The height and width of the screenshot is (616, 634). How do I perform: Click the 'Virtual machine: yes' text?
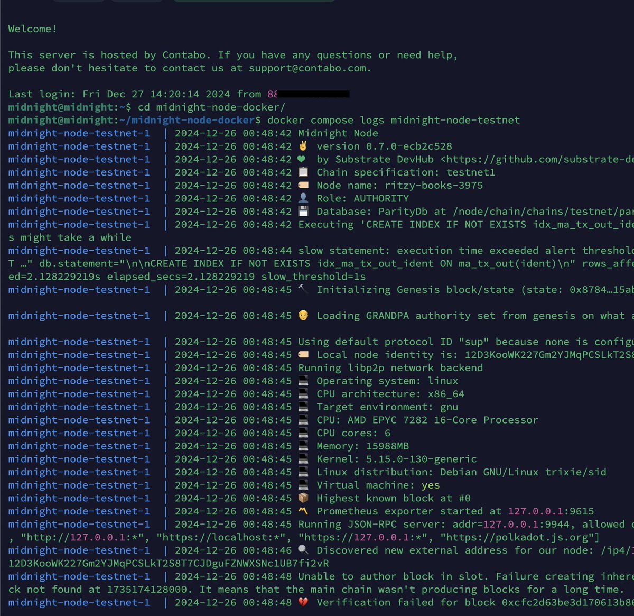tap(378, 485)
